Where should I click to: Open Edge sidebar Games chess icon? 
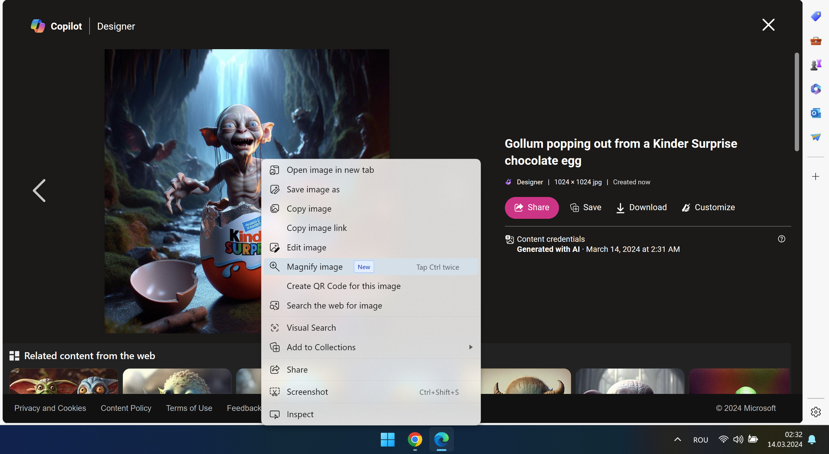815,65
